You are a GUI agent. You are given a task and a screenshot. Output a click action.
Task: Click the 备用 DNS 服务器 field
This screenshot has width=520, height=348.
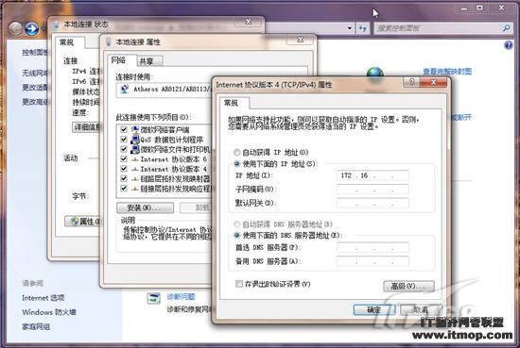(x=373, y=261)
